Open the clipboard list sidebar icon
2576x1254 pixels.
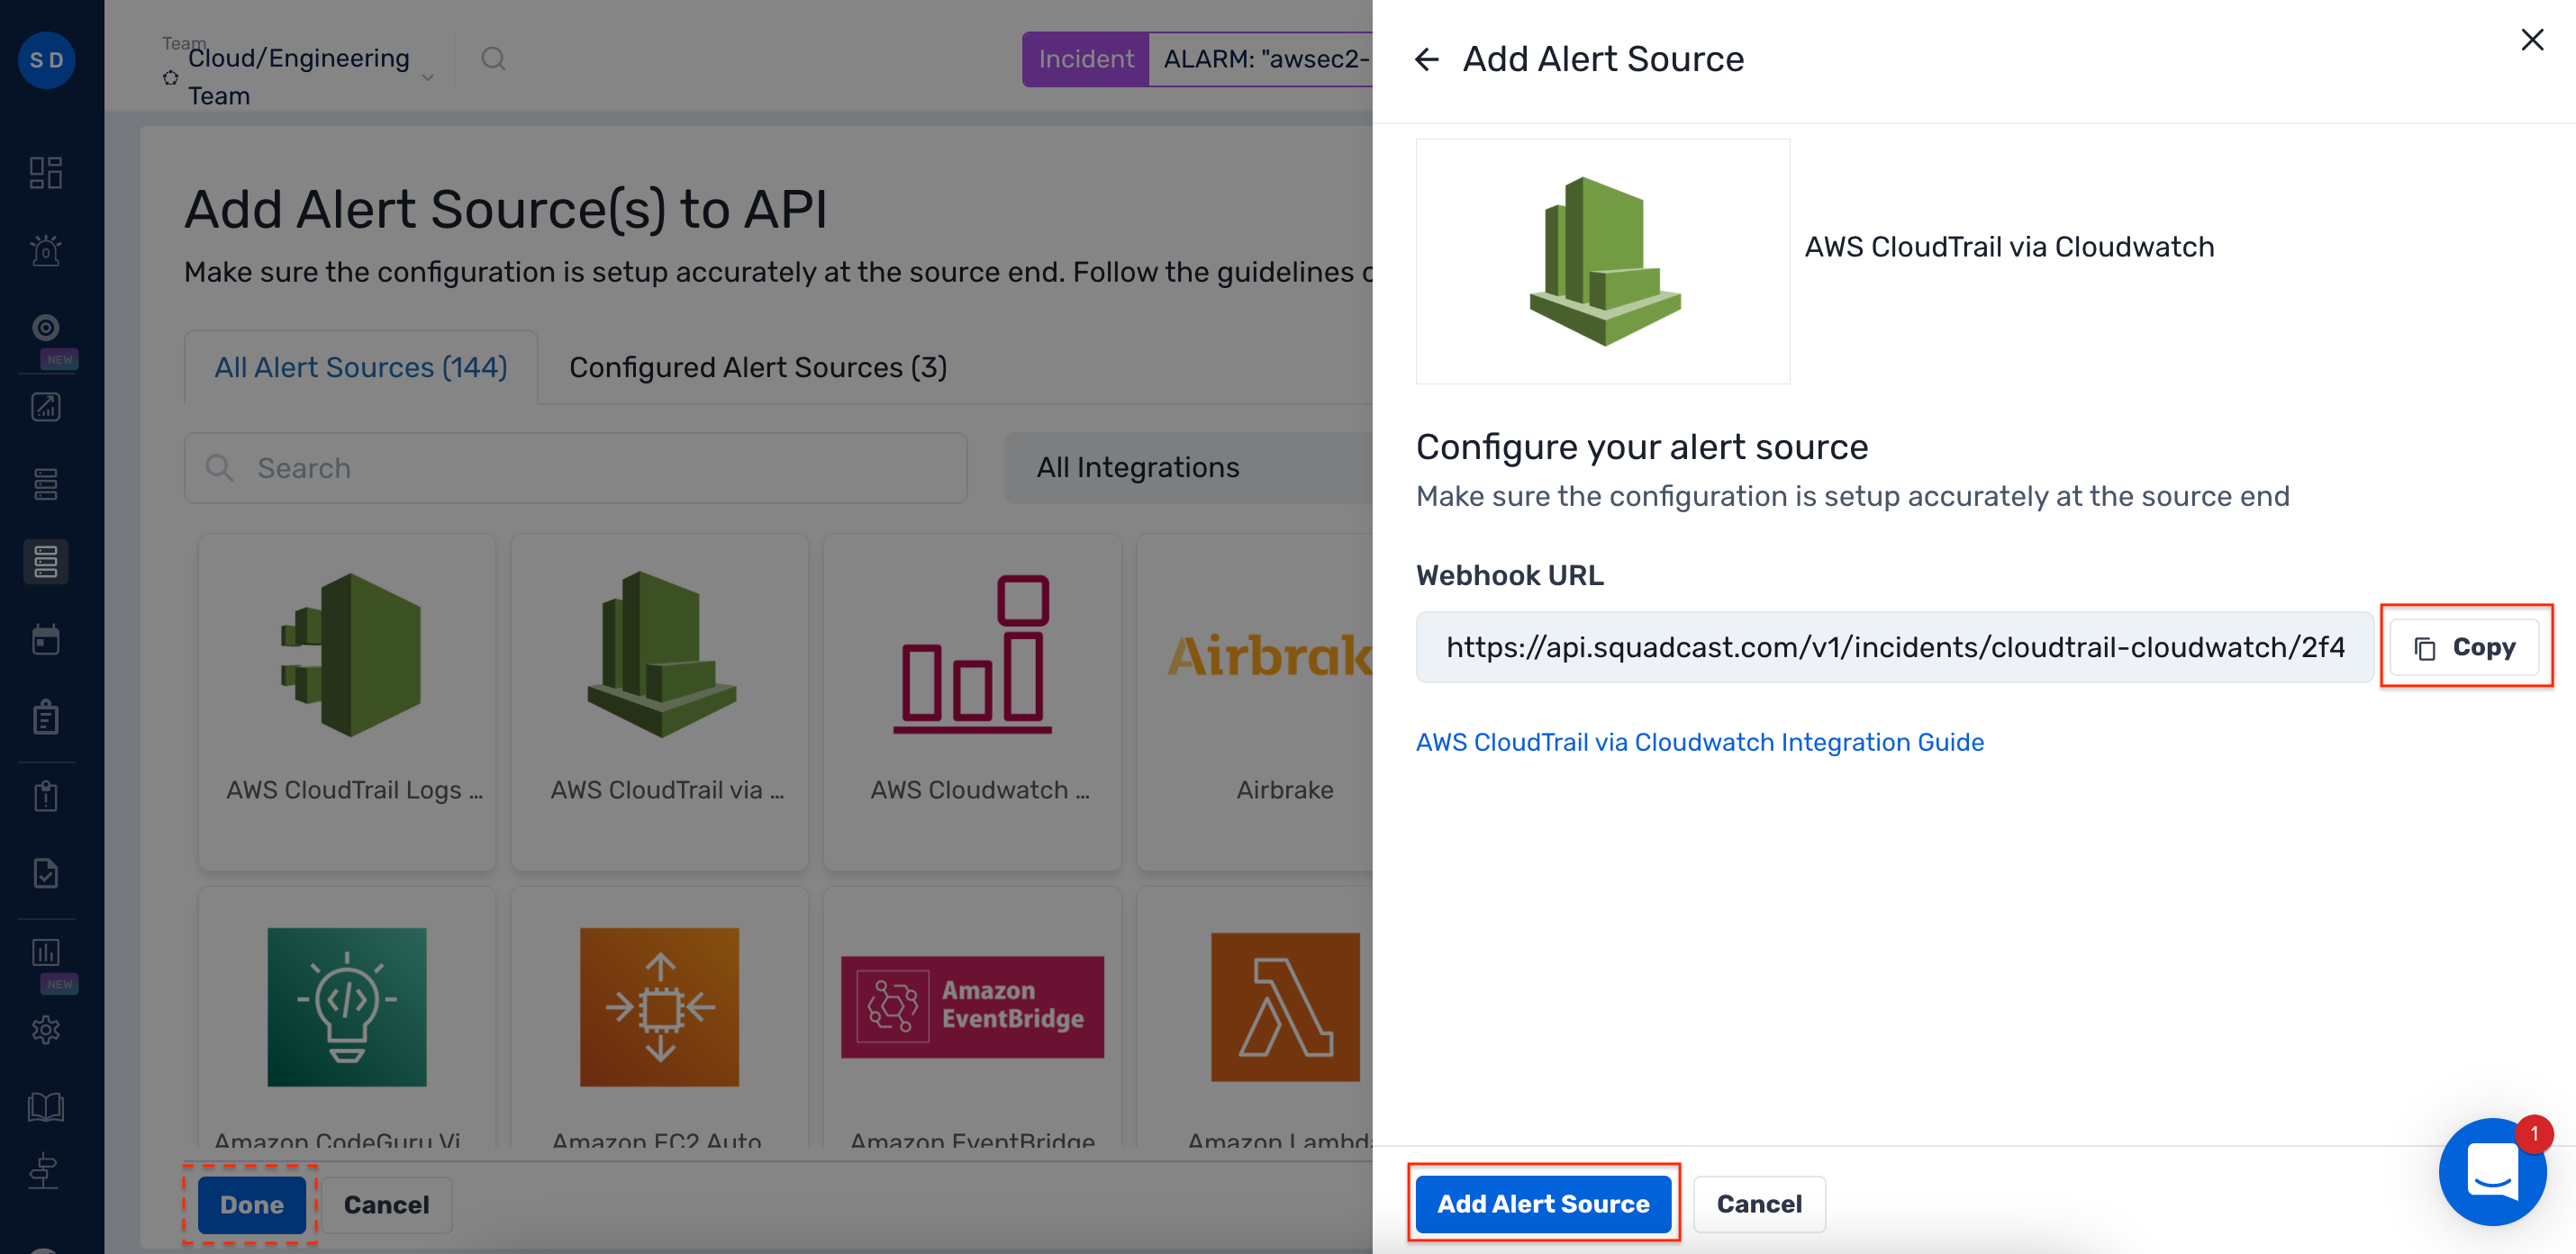tap(46, 717)
